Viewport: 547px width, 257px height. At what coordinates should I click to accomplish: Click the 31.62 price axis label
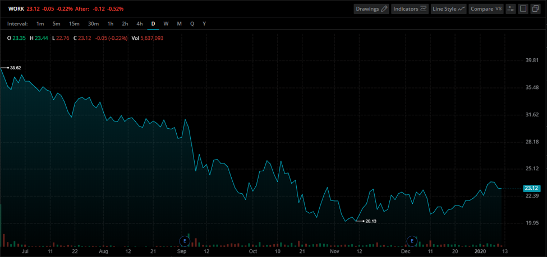[x=532, y=115]
